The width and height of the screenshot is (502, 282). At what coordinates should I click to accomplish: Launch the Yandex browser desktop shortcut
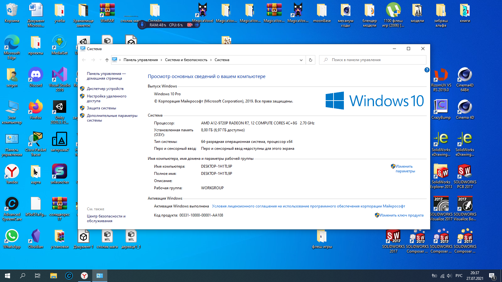click(12, 174)
